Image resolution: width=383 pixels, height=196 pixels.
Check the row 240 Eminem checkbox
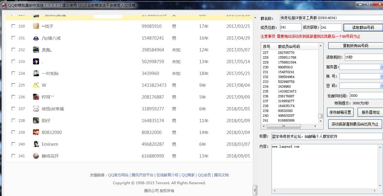[x=13, y=144]
